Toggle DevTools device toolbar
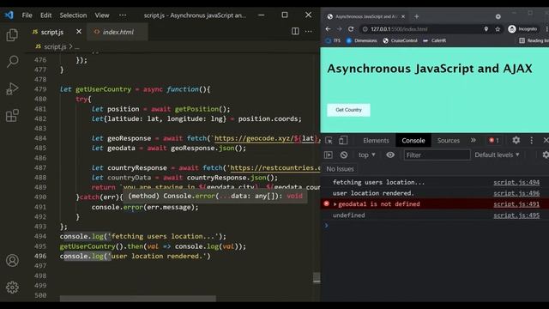The width and height of the screenshot is (549, 309). click(343, 141)
